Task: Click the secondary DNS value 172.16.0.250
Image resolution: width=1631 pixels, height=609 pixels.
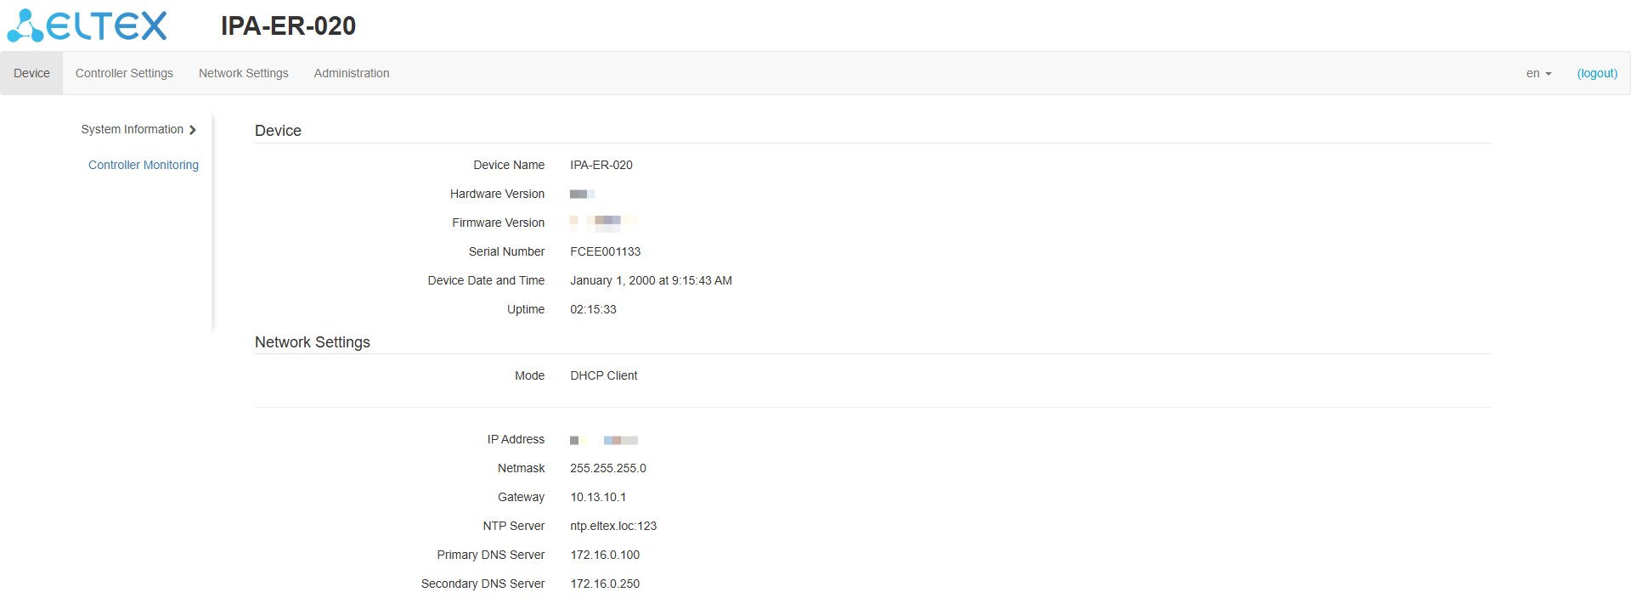Action: point(605,584)
